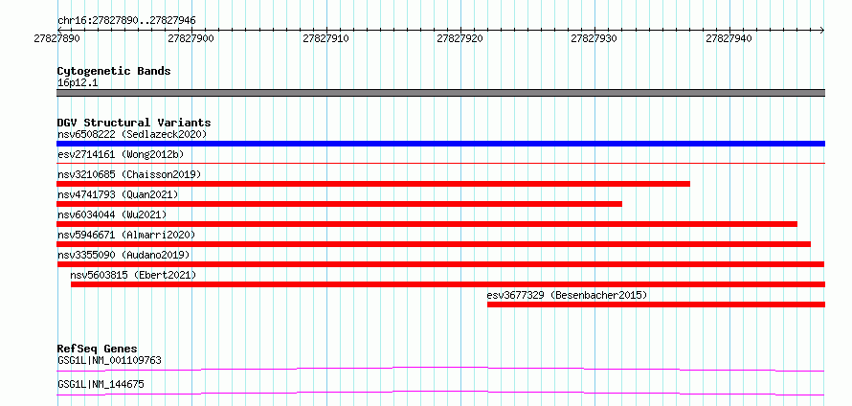This screenshot has width=852, height=406.
Task: Click the red esv3677329 variant bar
Action: point(657,304)
